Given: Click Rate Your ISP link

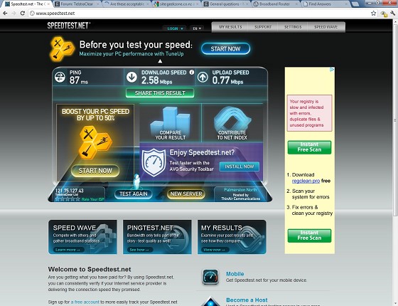Looking at the screenshot, I should point(92,199).
